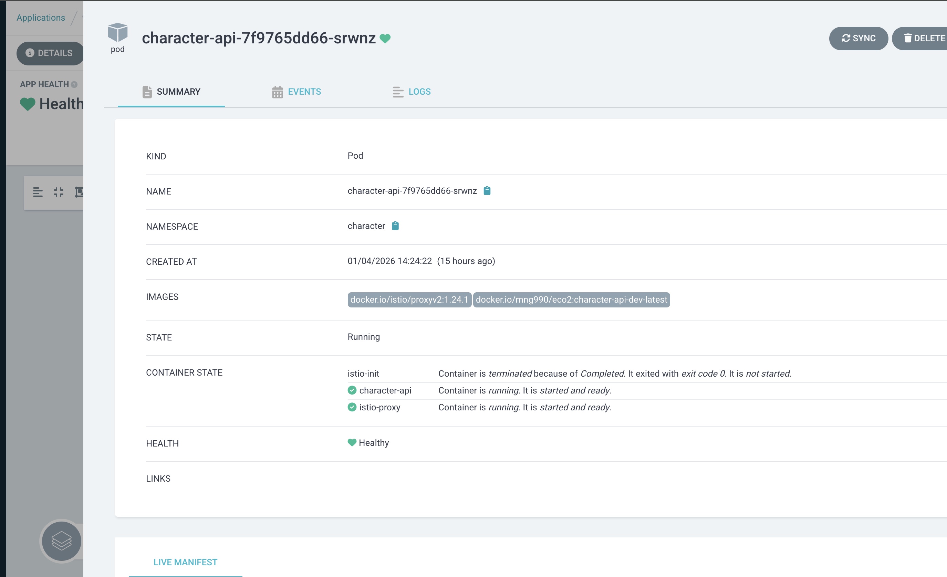Screen dimensions: 947x577
Task: Click green heart next to pod title
Action: 385,39
